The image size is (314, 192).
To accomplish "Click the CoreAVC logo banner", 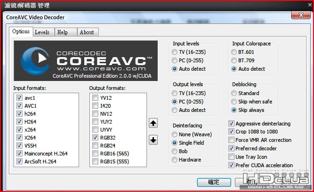I will pyautogui.click(x=86, y=61).
